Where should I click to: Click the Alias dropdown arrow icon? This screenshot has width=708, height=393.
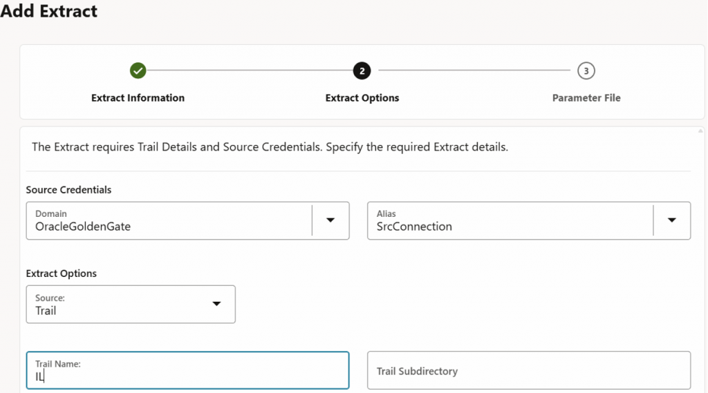[x=671, y=220]
